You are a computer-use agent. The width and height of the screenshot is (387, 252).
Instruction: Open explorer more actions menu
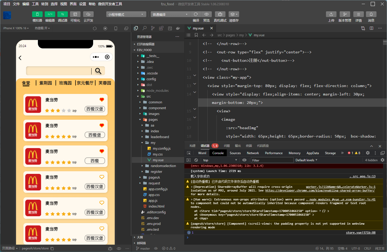coord(177,37)
